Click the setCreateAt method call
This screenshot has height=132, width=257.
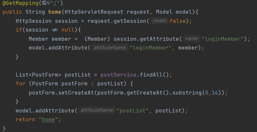76,93
